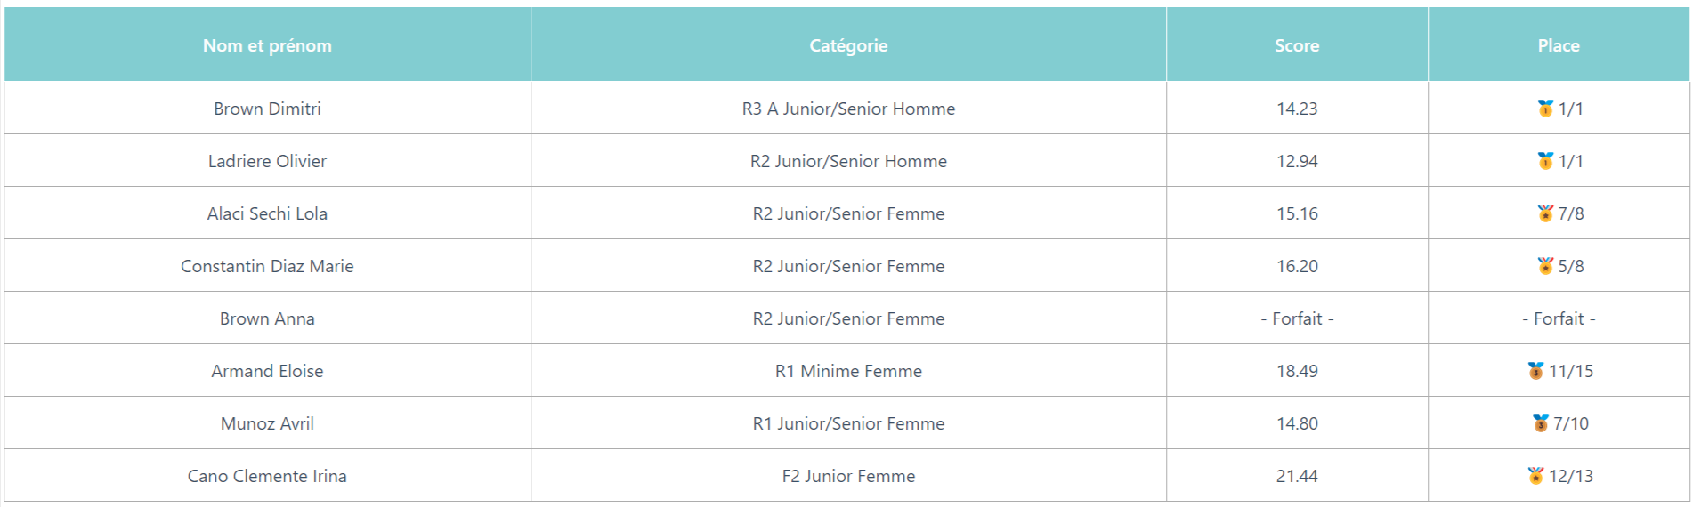Select the name Brown Dimitri

point(267,109)
